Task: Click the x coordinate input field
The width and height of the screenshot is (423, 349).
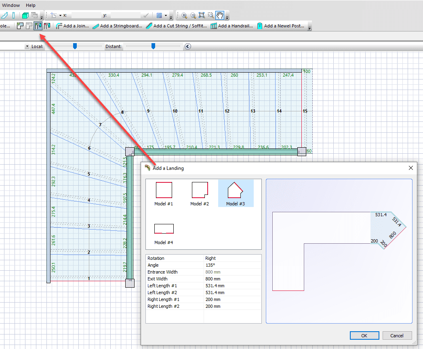Action: pos(86,15)
